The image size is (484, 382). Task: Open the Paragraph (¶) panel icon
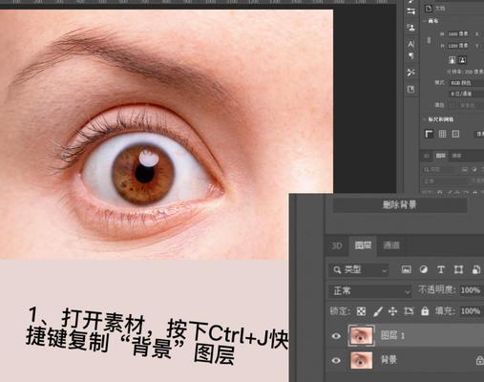coord(411,56)
